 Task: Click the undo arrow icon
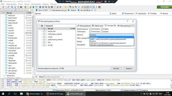pyautogui.click(x=18, y=7)
